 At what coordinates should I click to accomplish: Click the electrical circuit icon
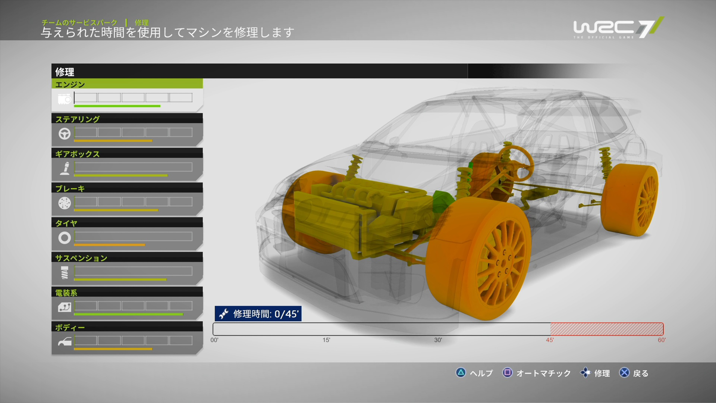point(65,307)
